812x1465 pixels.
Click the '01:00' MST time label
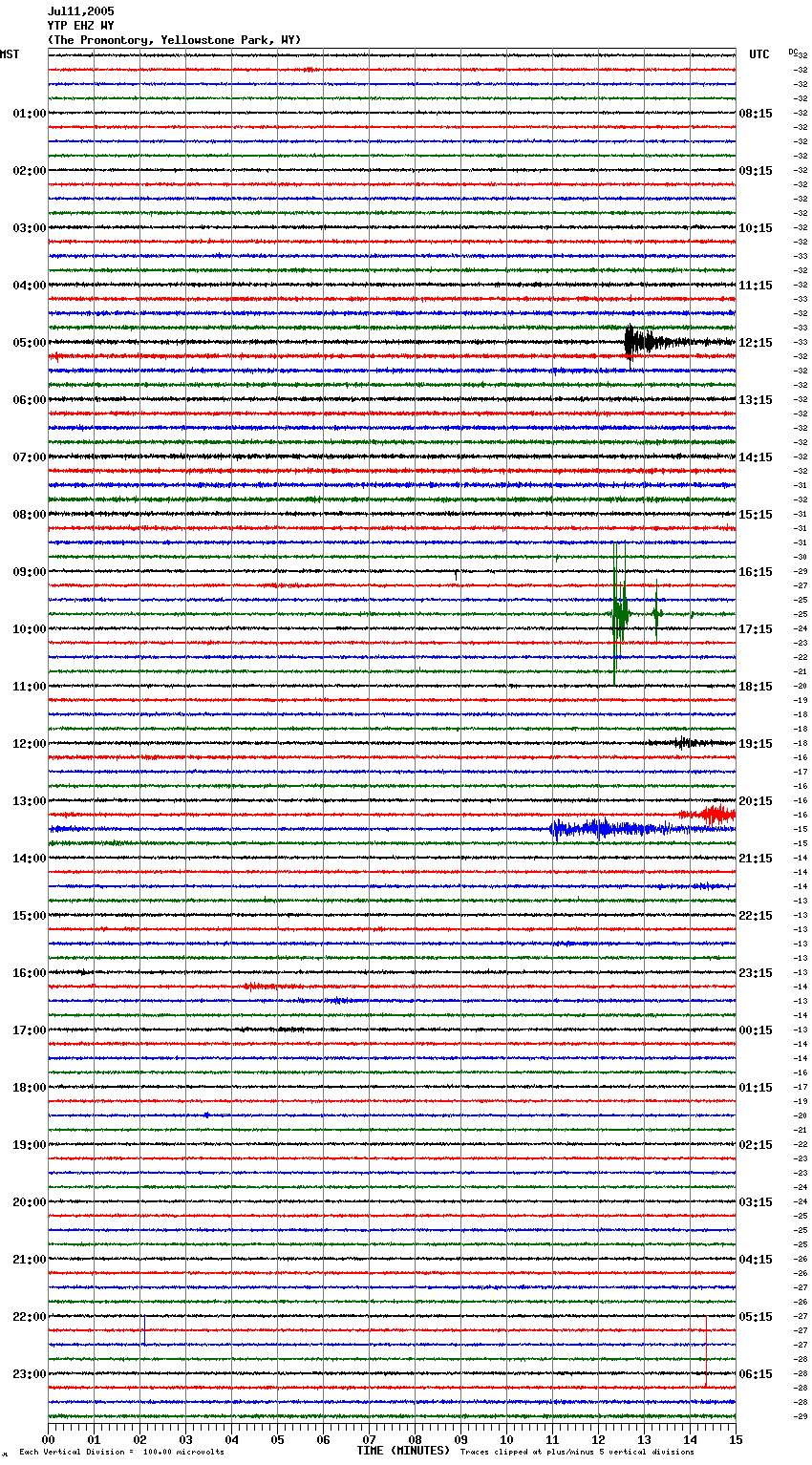tap(30, 114)
